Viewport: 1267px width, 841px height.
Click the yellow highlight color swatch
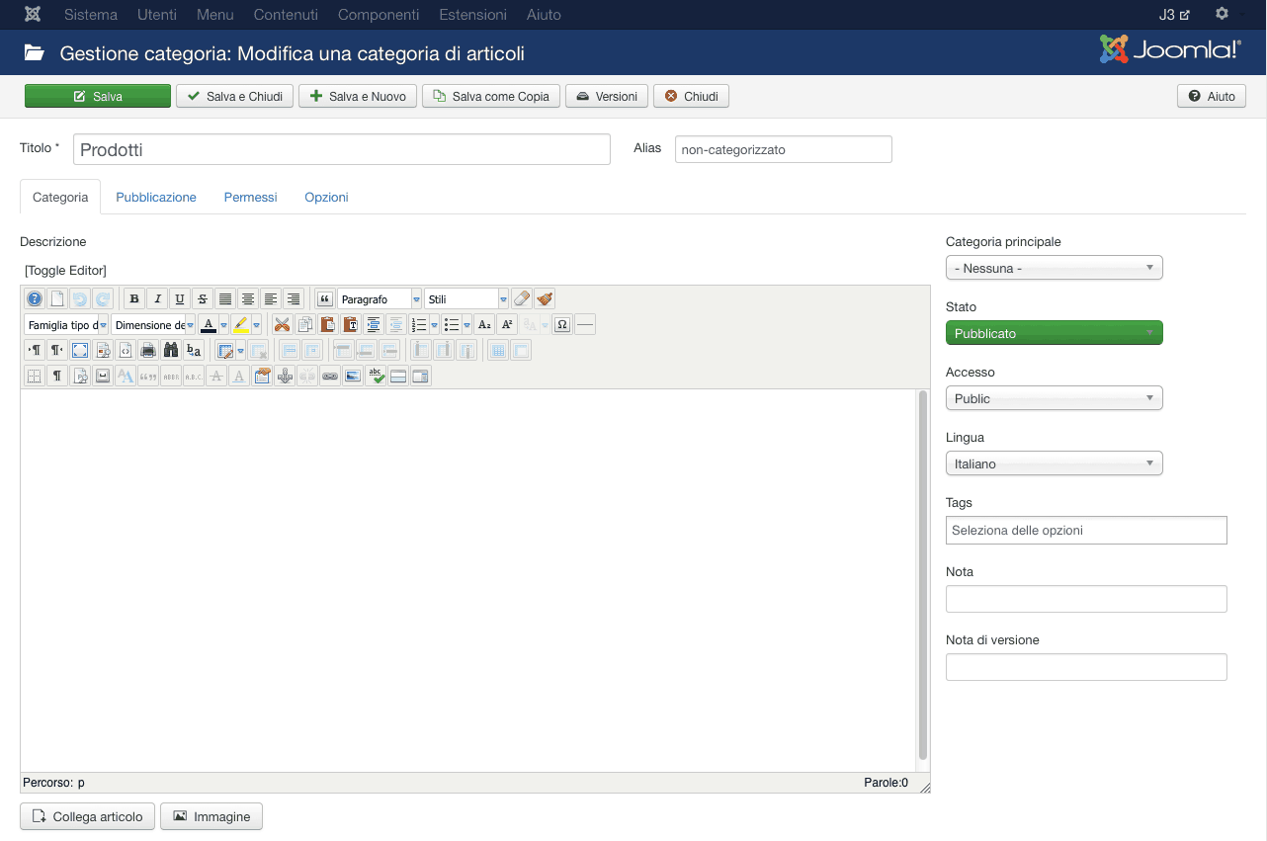pyautogui.click(x=240, y=324)
